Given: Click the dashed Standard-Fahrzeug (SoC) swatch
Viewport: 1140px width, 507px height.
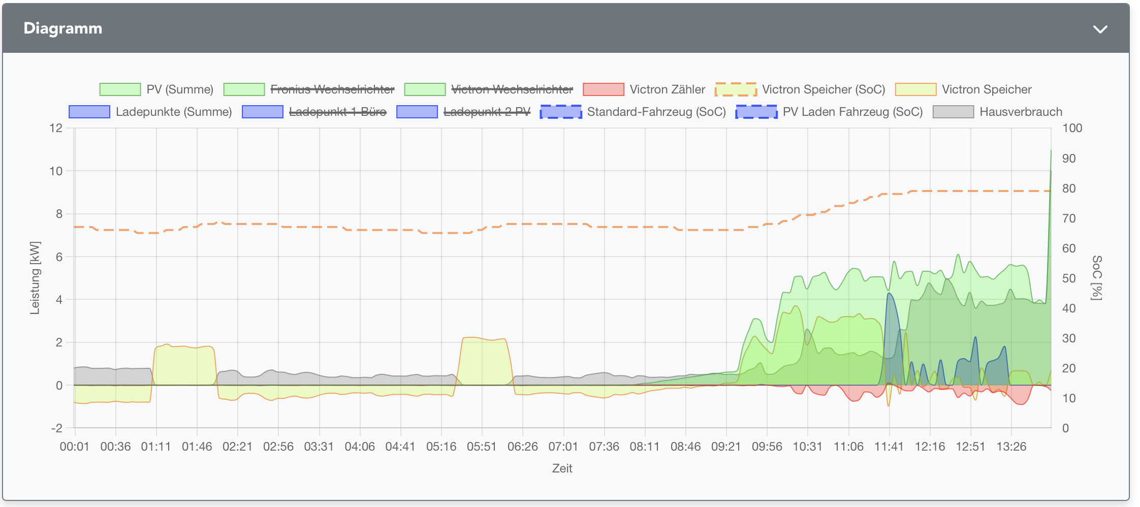Looking at the screenshot, I should (561, 112).
